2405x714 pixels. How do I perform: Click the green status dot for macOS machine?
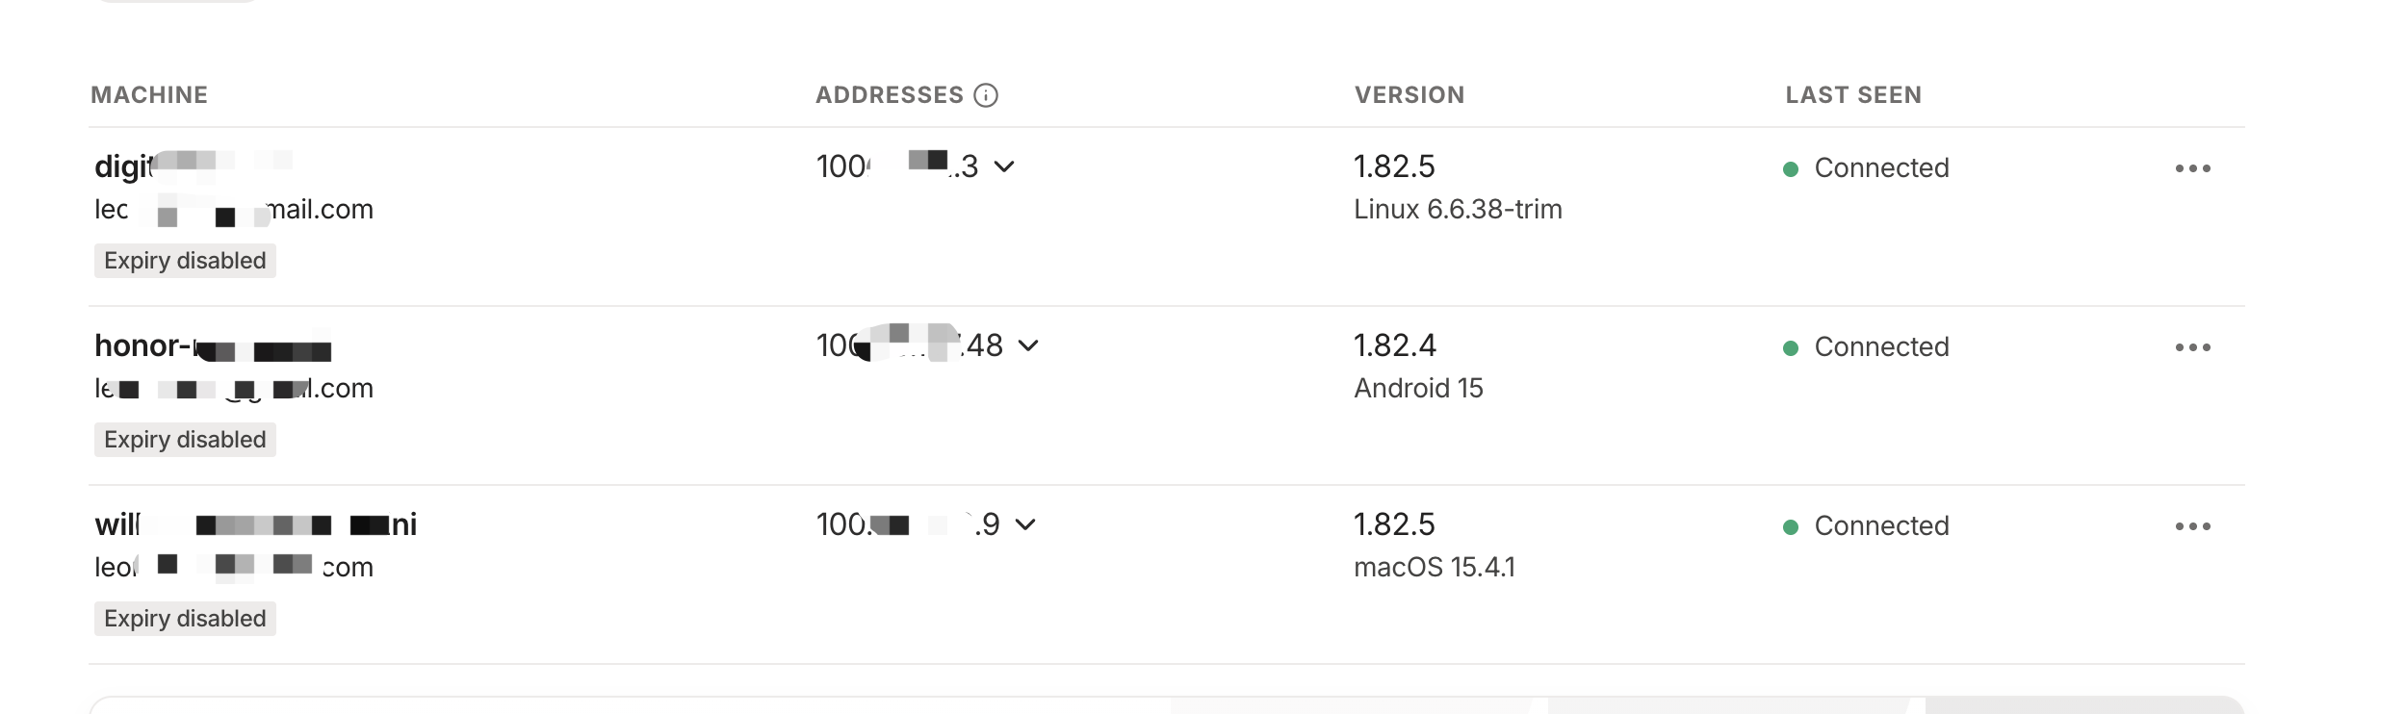(x=1791, y=527)
